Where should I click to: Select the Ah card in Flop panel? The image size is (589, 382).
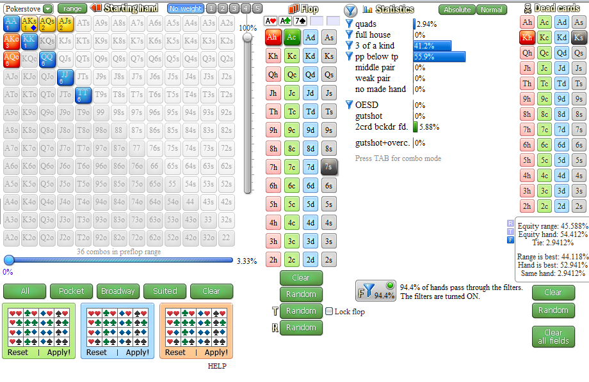273,37
